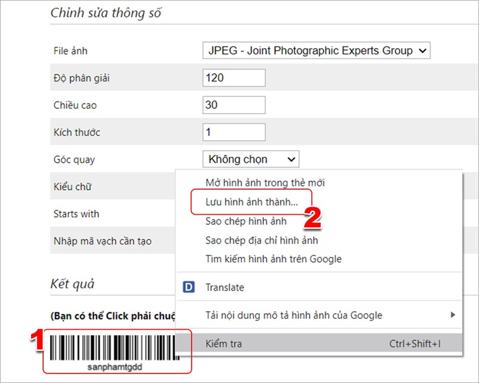Click the "Kích thước" size field
The image size is (479, 383).
[234, 132]
